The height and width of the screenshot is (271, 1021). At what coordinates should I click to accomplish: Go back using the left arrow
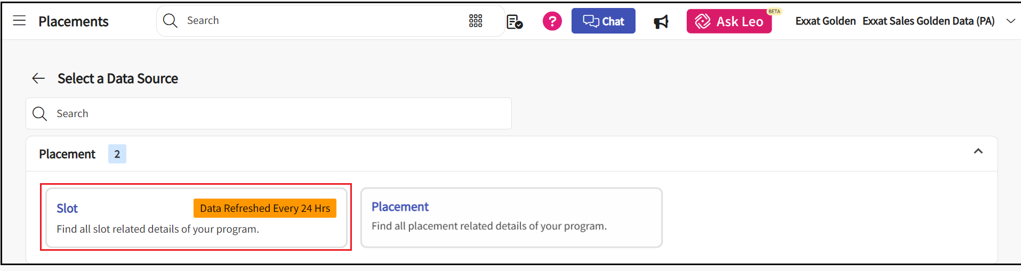tap(38, 79)
